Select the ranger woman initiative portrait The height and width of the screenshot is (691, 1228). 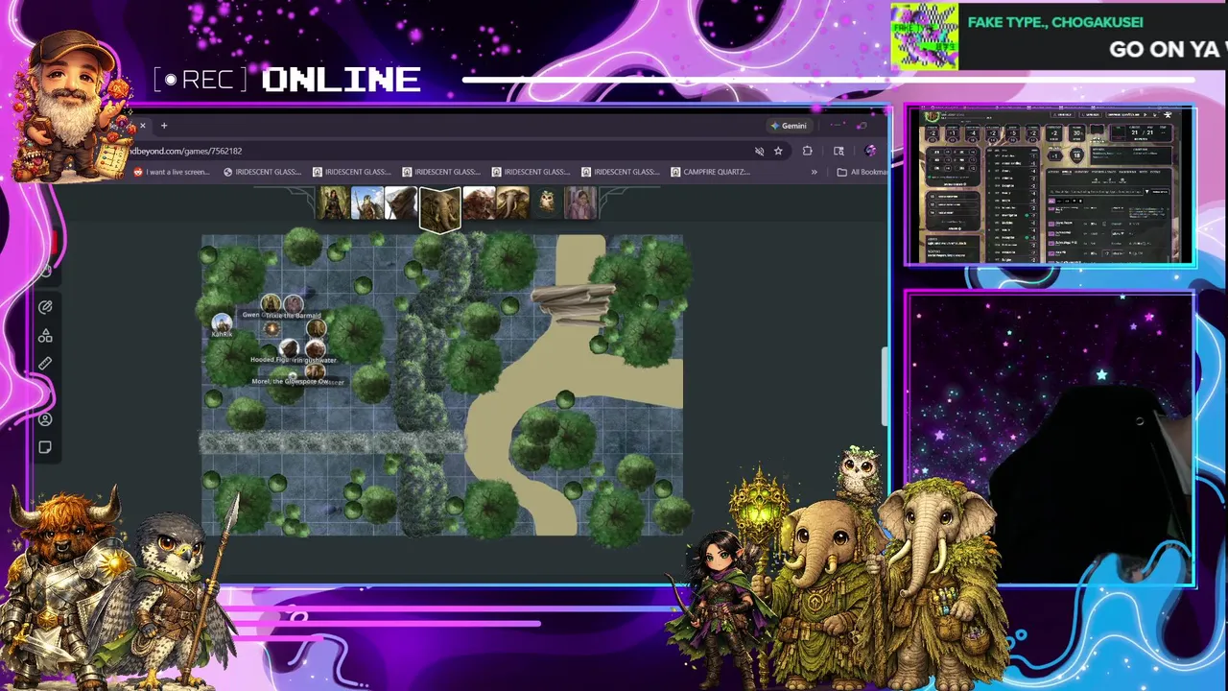coord(334,203)
